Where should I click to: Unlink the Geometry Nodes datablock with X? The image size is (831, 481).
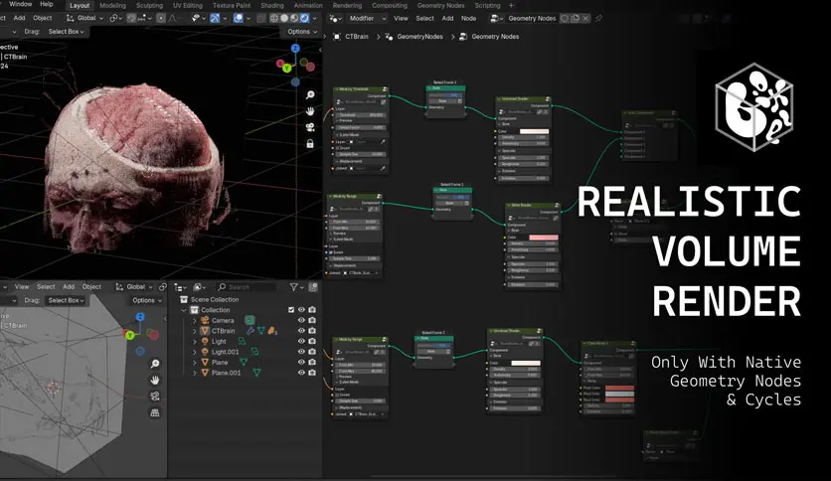coord(585,18)
